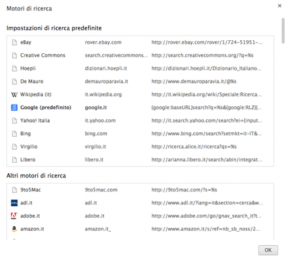
Task: Click the www.adobe.com gnav_search URL
Action: click(x=206, y=216)
